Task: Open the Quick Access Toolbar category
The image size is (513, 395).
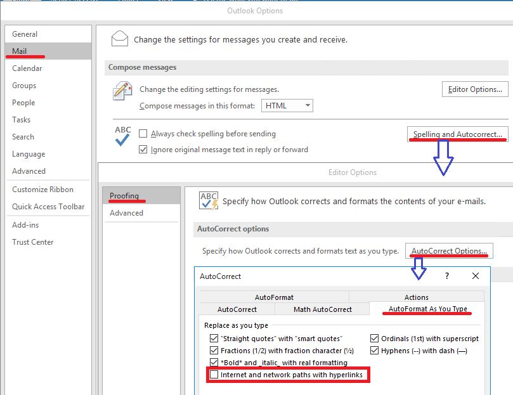Action: click(48, 207)
